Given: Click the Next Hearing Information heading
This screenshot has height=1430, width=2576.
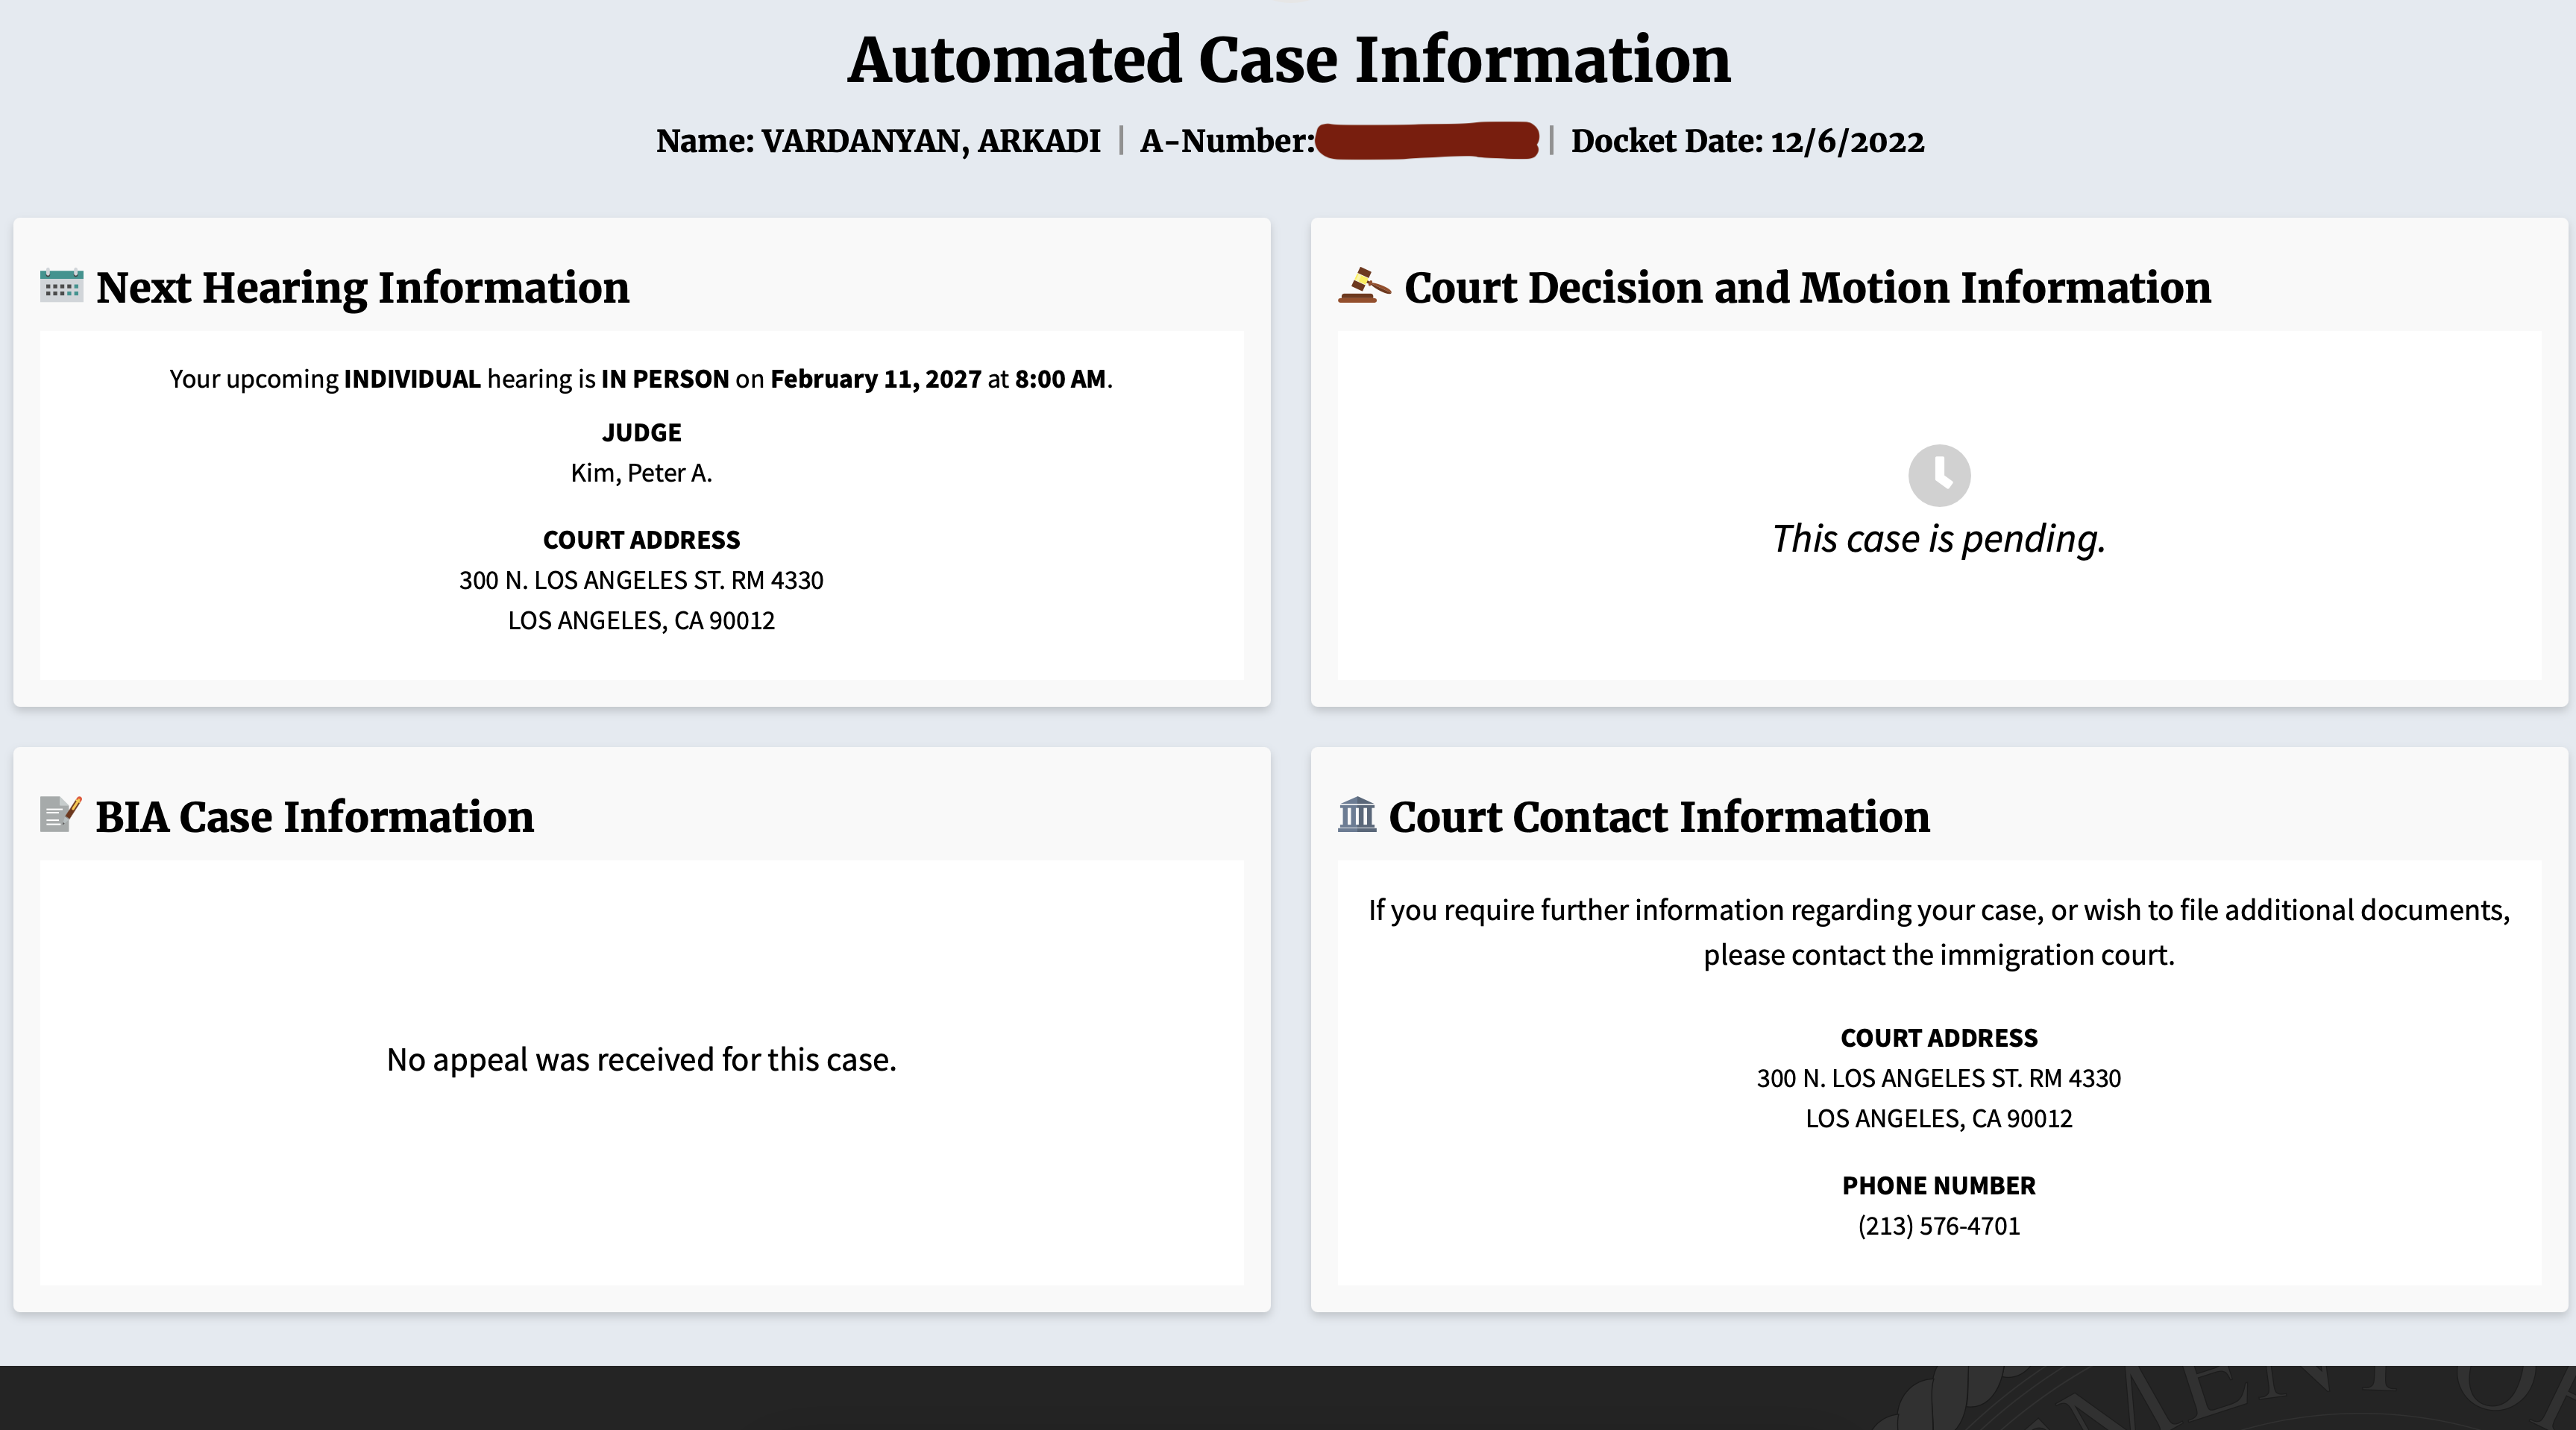Looking at the screenshot, I should tap(363, 288).
